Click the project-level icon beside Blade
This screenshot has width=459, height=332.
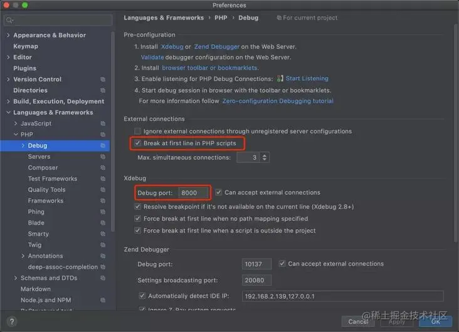(x=103, y=223)
